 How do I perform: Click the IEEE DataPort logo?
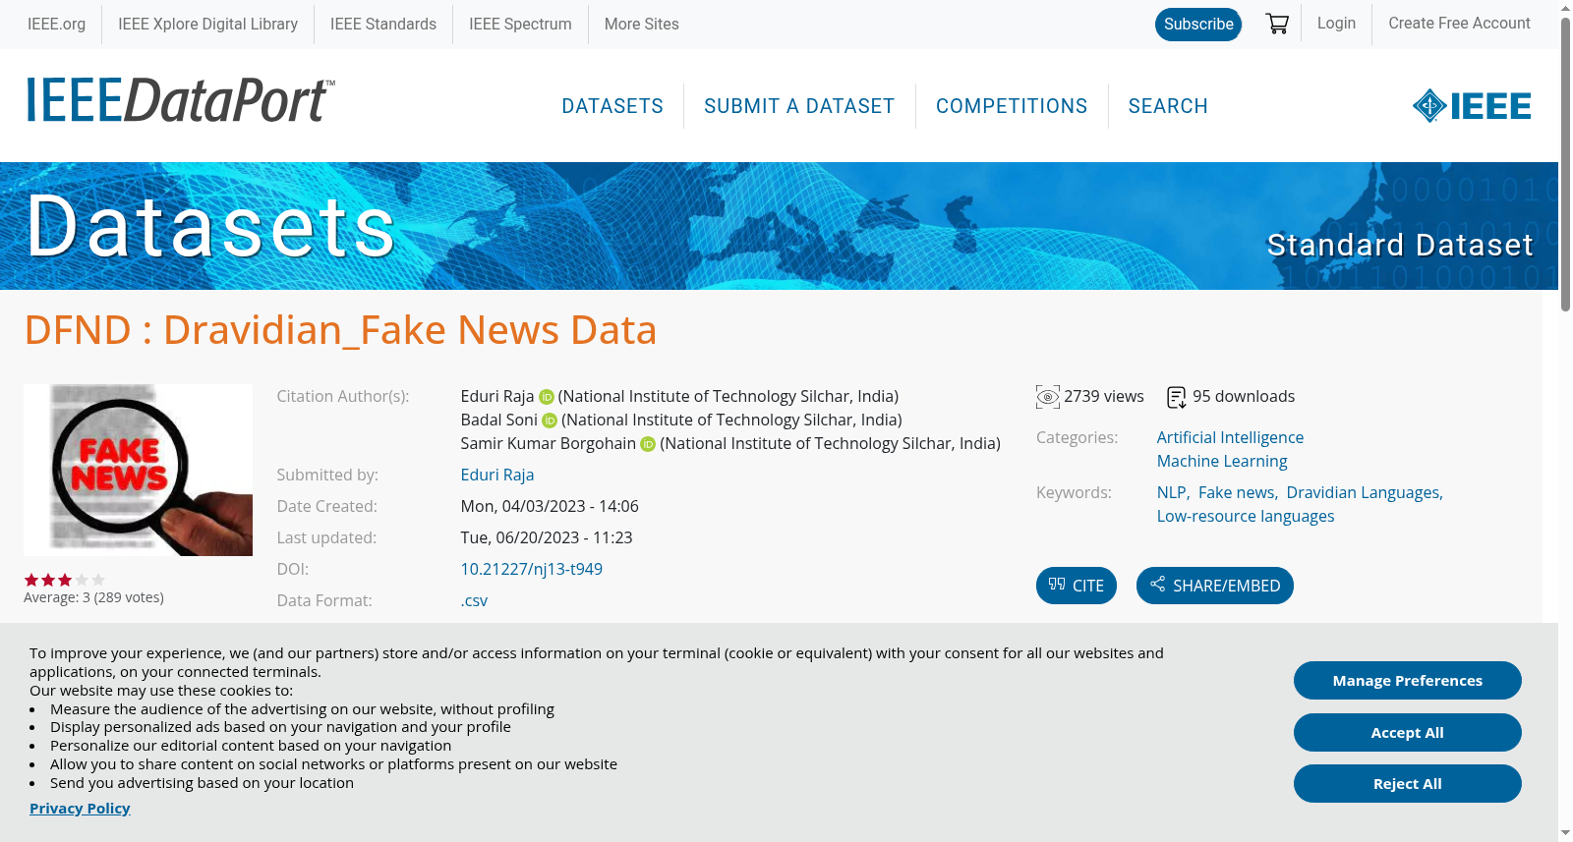(x=180, y=101)
